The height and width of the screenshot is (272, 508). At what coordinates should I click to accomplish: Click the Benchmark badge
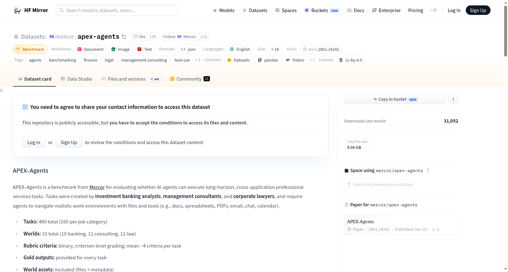click(30, 49)
